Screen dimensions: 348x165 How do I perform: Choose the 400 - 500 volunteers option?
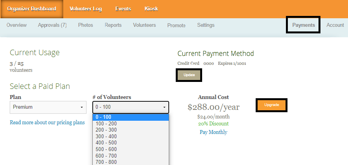click(x=131, y=143)
